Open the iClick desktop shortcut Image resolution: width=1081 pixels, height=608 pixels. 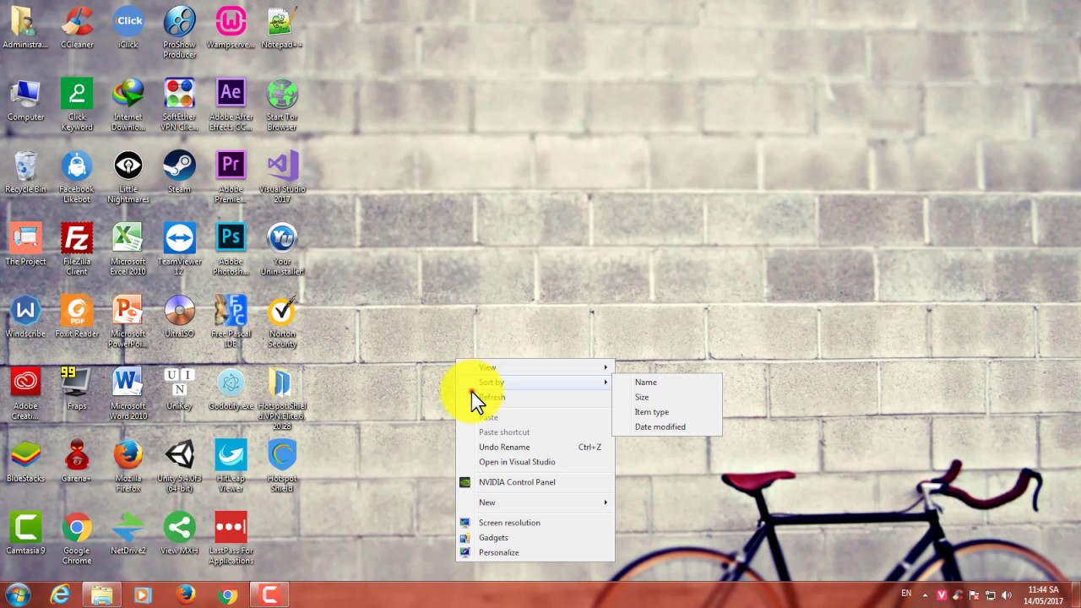click(128, 28)
